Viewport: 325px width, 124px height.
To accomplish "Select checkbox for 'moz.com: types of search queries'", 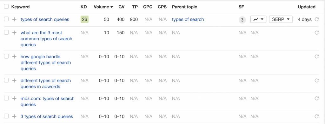I will point(6,98).
